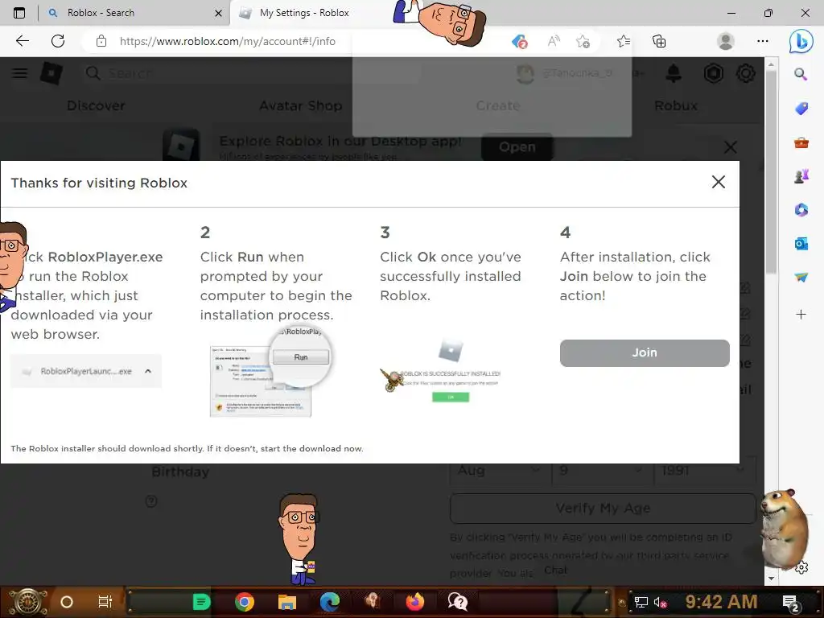Close the Roblox - Search tab
This screenshot has width=824, height=618.
point(219,13)
